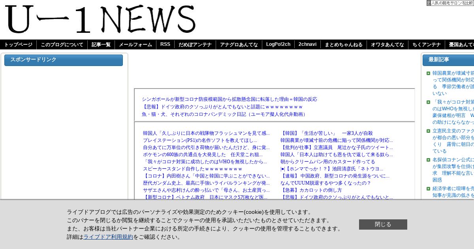Open だめぽアンテナ in the nav bar
Image resolution: width=474 pixels, height=249 pixels.
(195, 45)
